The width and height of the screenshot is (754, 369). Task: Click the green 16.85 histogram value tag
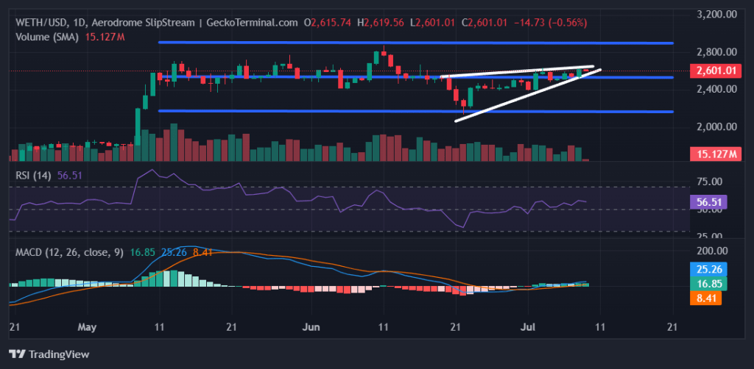(x=712, y=284)
